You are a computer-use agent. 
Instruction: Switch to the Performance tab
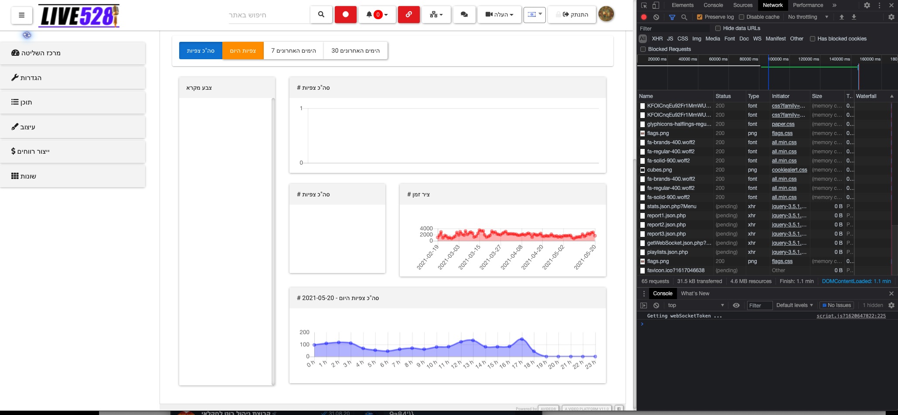coord(808,5)
